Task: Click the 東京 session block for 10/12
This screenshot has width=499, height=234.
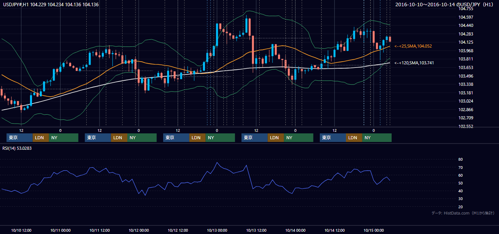Action: [176, 138]
